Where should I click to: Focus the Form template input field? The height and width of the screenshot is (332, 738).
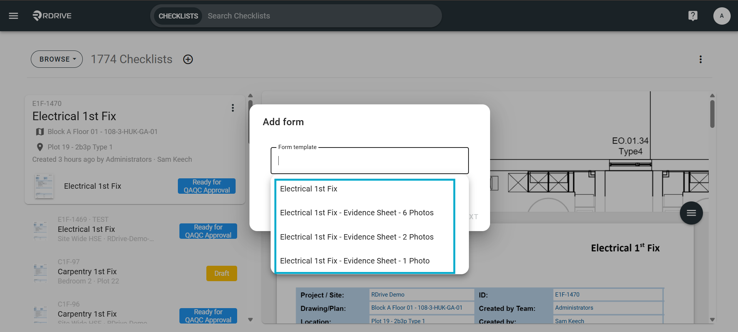[370, 161]
